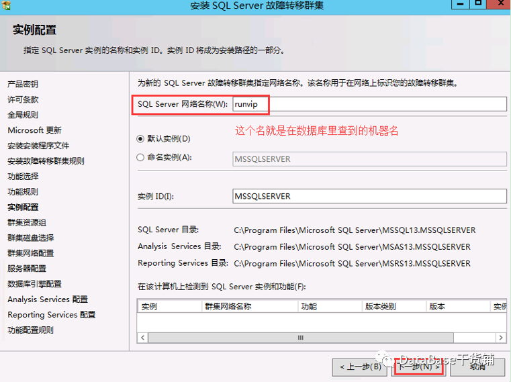Click the 实例 column header
511x382 pixels.
click(169, 306)
